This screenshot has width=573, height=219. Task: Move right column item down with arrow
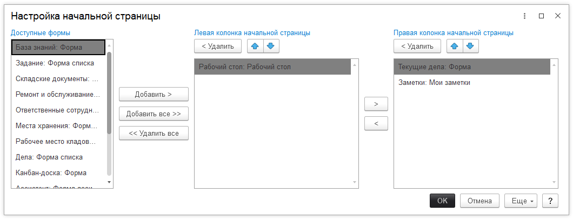pos(470,47)
